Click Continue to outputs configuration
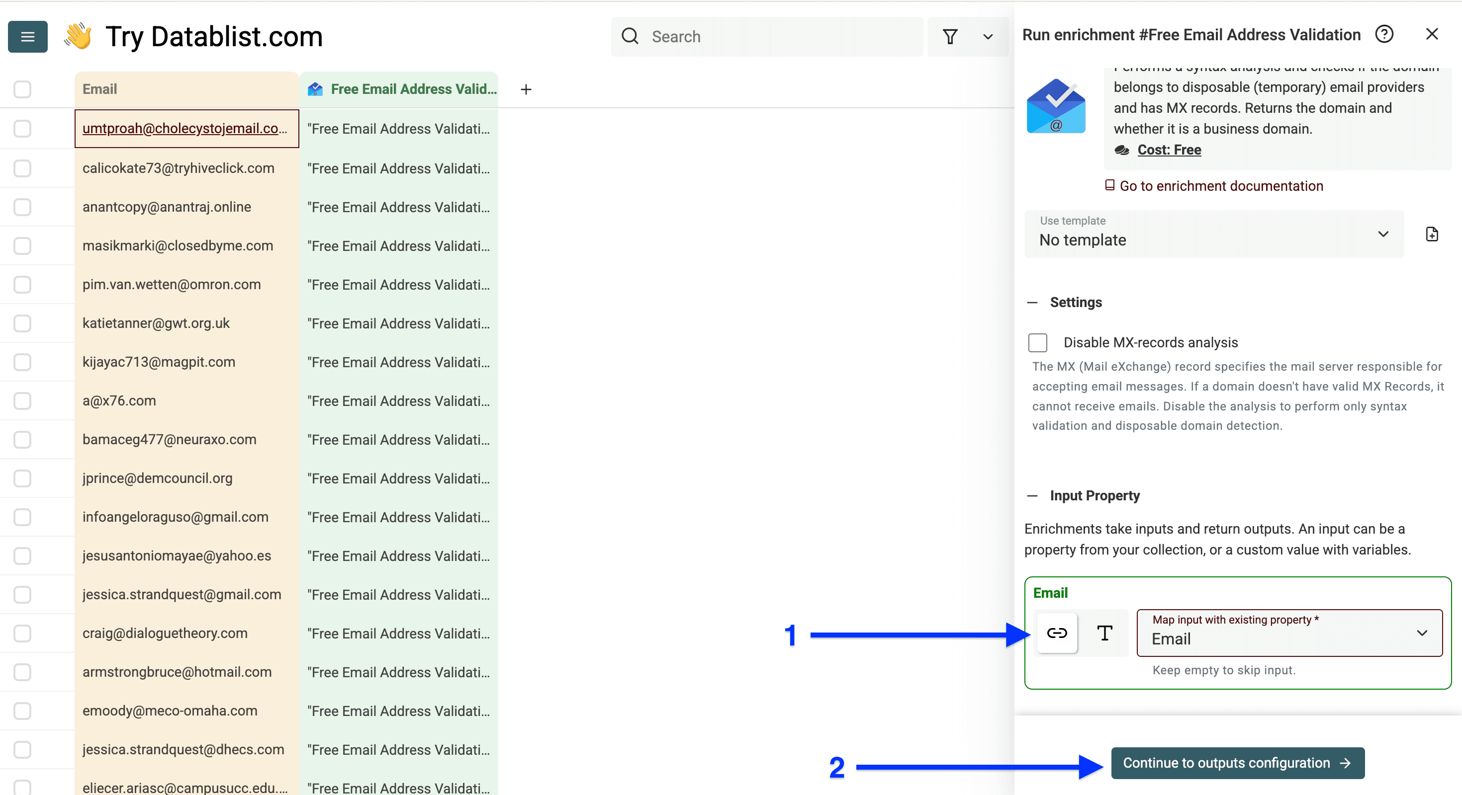The image size is (1462, 795). tap(1238, 763)
